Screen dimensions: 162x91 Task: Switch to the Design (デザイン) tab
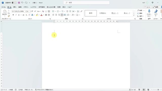coord(26,7)
